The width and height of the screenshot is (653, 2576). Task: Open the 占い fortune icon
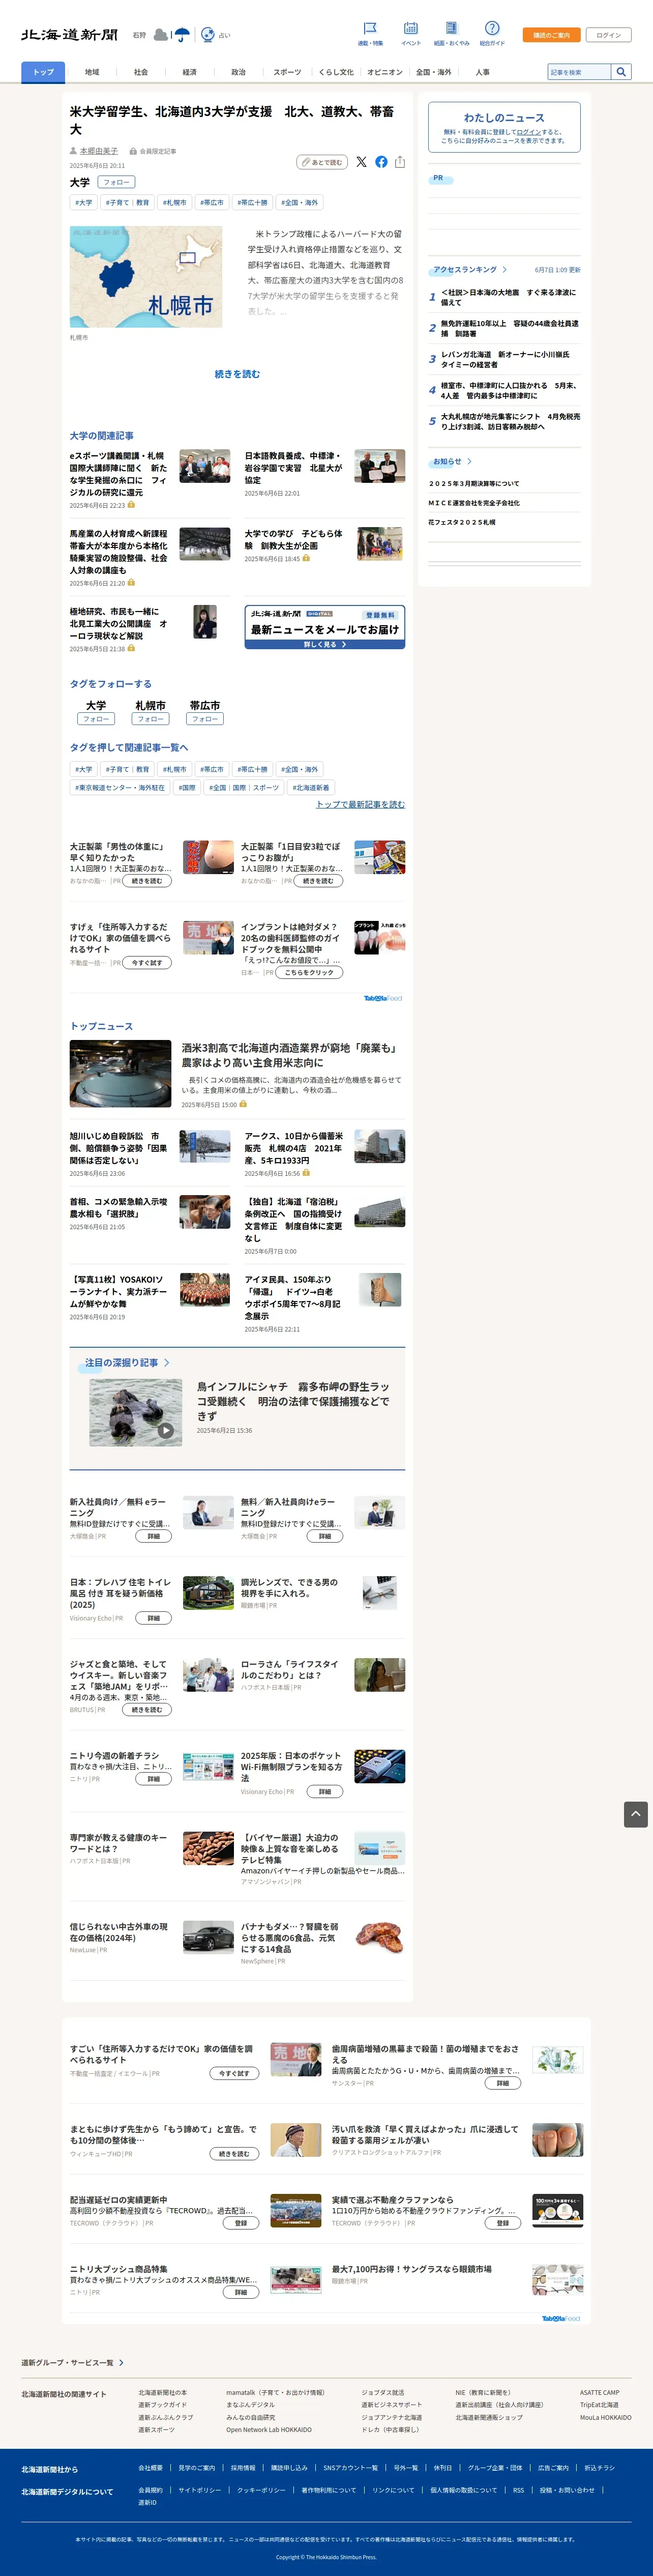(208, 35)
